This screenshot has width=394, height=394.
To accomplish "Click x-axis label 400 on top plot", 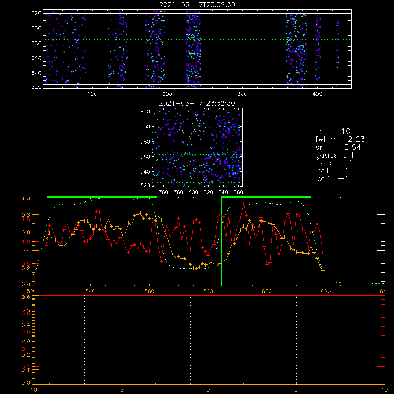I will point(317,94).
